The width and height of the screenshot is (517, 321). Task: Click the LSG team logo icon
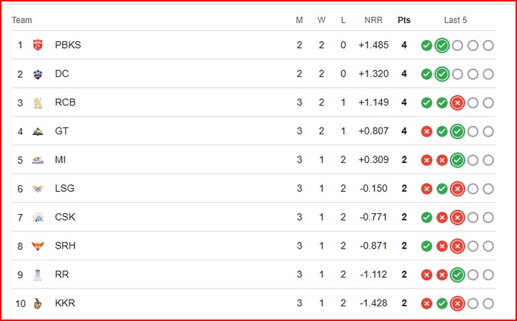pos(38,188)
